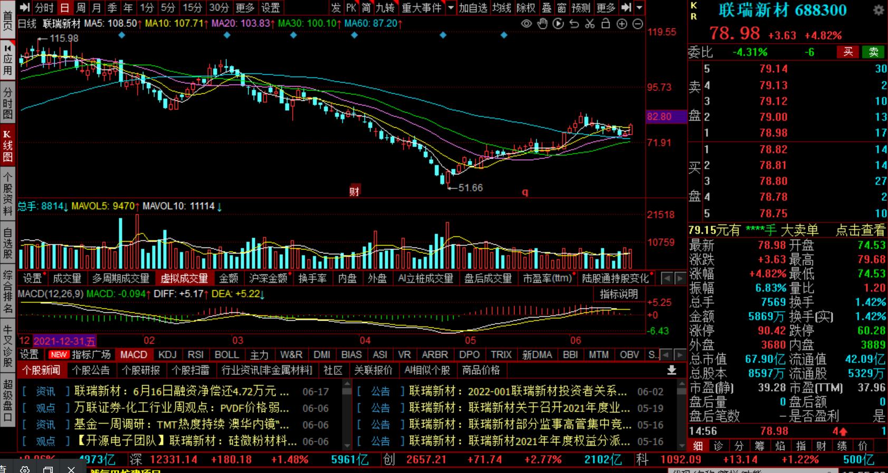Select the 金额 amount indicator tab
The image size is (888, 473).
tap(228, 278)
